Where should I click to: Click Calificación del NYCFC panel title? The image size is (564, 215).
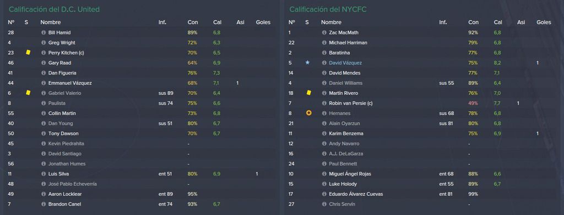coord(328,9)
